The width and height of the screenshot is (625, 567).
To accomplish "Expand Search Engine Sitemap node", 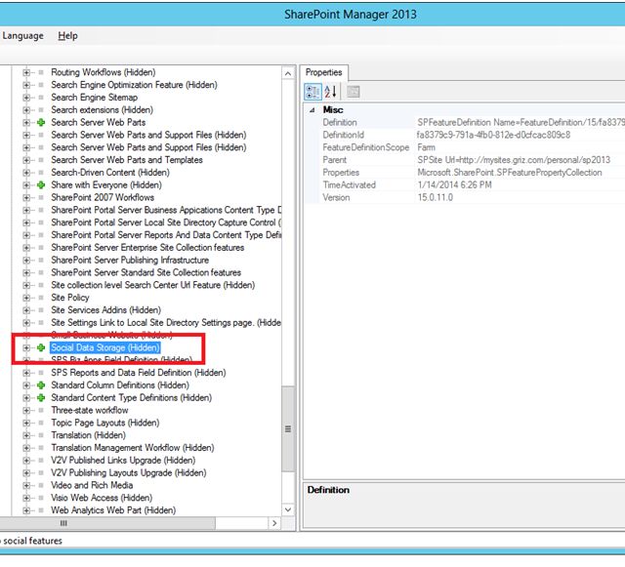I will click(26, 98).
